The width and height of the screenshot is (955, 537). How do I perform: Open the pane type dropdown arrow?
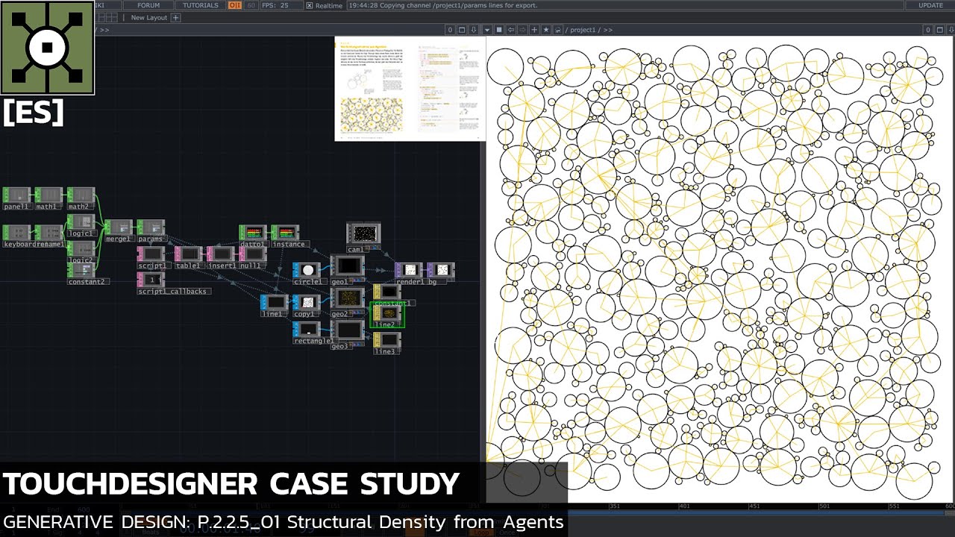tap(487, 30)
